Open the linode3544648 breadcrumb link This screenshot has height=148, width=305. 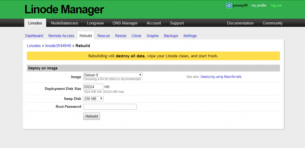pyautogui.click(x=58, y=46)
